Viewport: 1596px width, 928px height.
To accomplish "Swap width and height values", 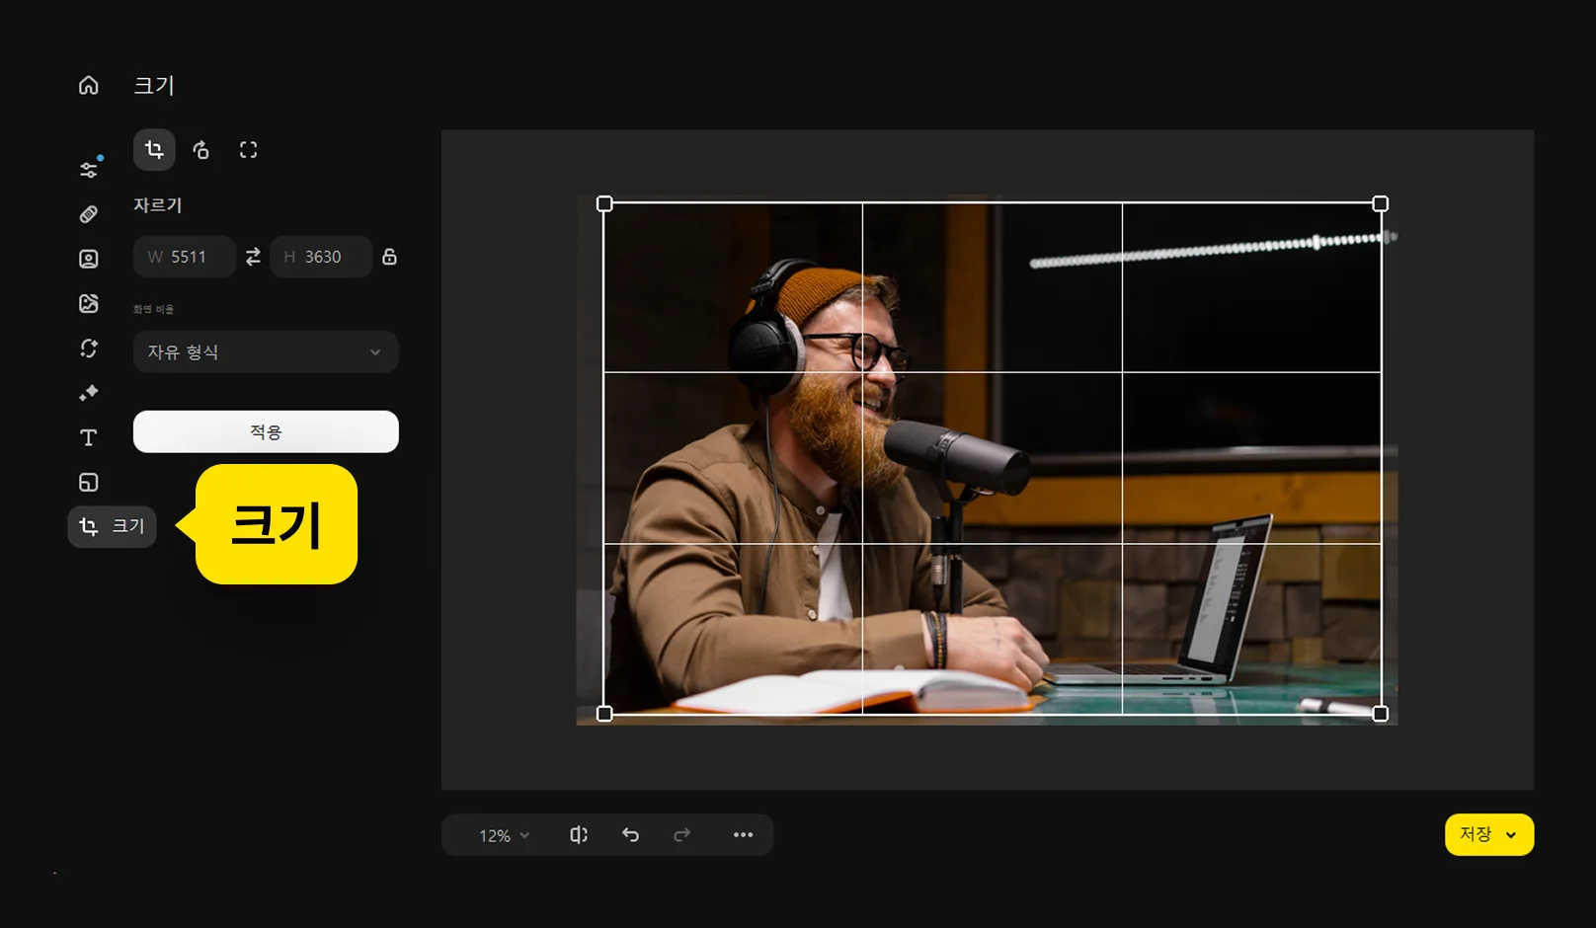I will (253, 257).
